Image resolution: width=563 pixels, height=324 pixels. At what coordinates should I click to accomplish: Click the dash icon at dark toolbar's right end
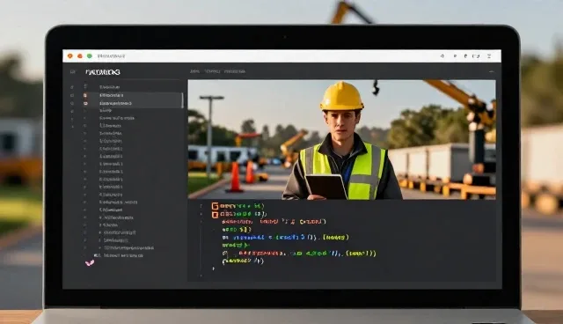pos(491,72)
